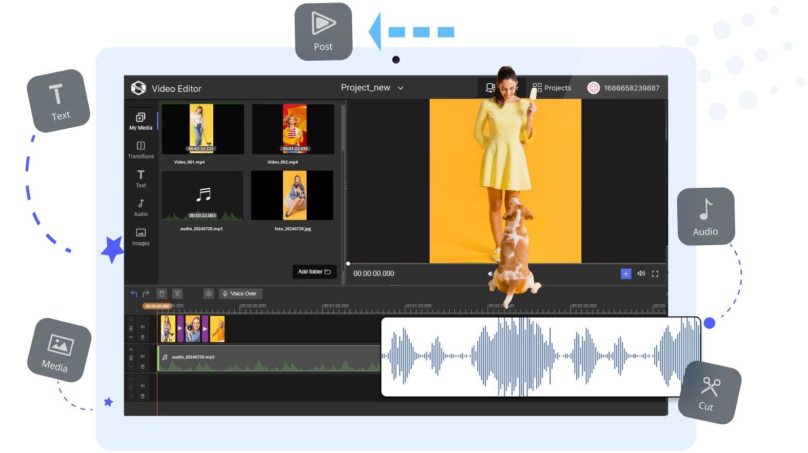Open the Transitions panel in sidebar
The height and width of the screenshot is (453, 808).
tap(140, 150)
